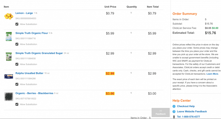Screen dimensions: 221x119
Task: Disable Allow Substitution for Blackberries
Action: [17, 104]
